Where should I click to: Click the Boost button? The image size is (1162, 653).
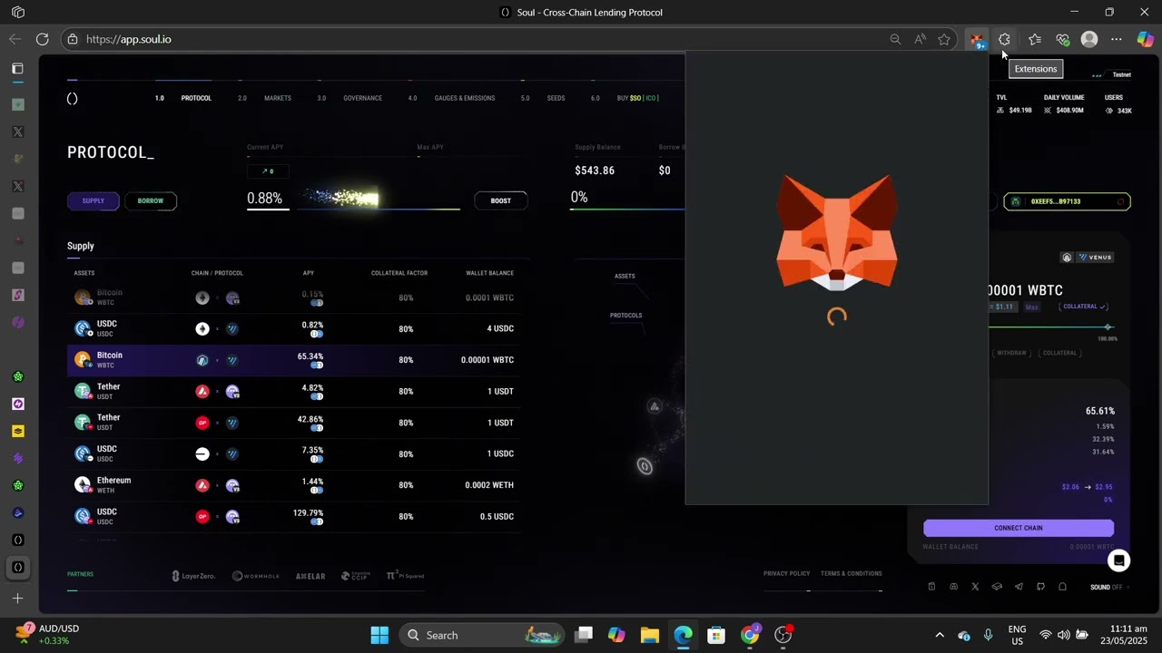[501, 200]
